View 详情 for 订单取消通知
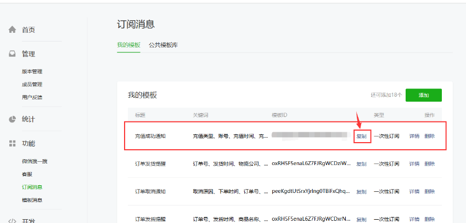This screenshot has height=223, width=466. [x=414, y=192]
